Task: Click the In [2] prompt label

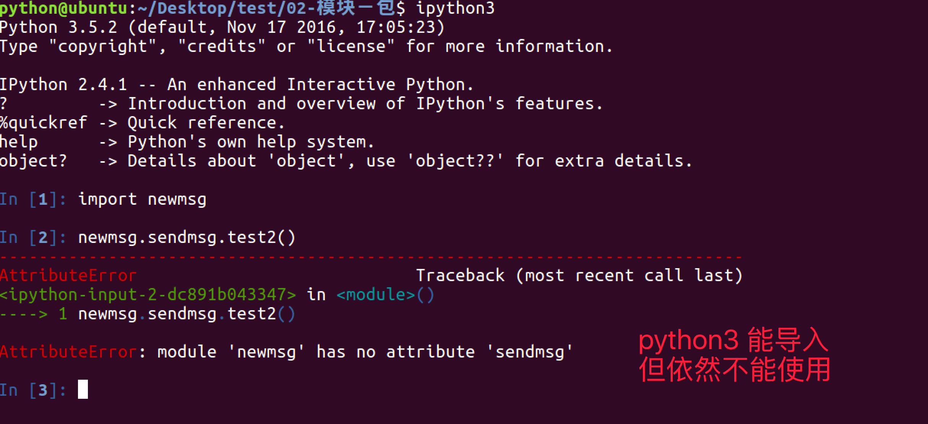Action: [x=33, y=237]
